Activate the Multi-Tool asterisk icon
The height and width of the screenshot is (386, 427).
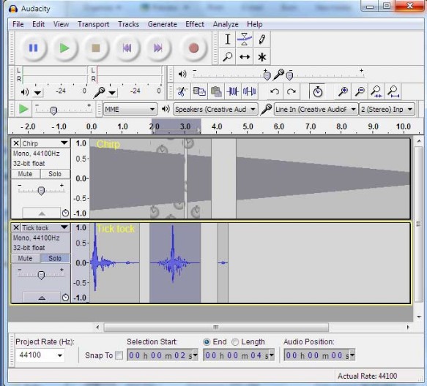coord(262,57)
